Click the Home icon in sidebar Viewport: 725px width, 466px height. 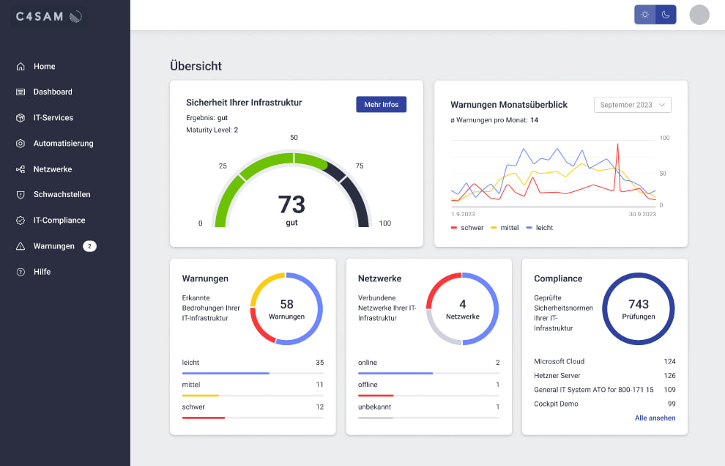[x=21, y=67]
